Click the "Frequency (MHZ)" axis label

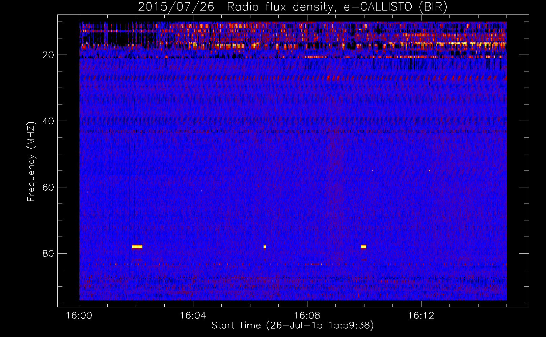tap(31, 161)
